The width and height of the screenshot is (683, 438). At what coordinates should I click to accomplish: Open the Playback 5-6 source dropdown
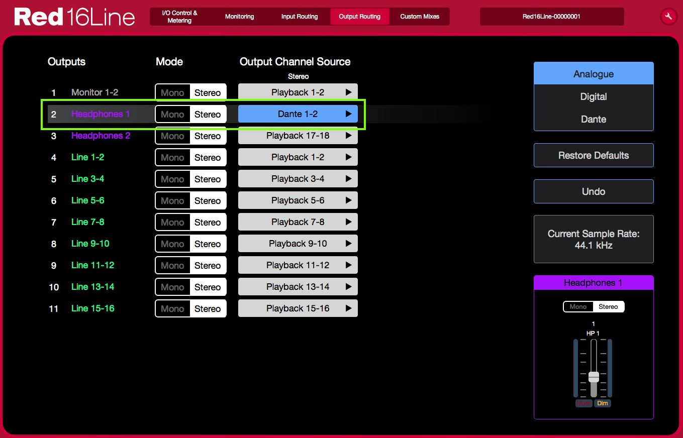click(298, 200)
